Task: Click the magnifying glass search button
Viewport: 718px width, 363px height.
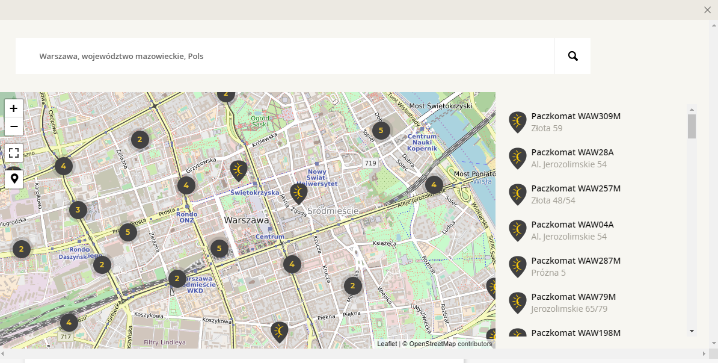Action: coord(573,56)
